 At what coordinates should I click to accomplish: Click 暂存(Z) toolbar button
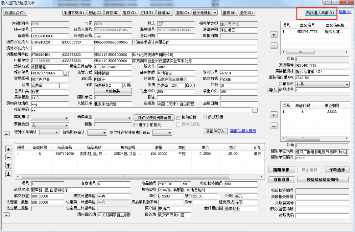click(129, 13)
